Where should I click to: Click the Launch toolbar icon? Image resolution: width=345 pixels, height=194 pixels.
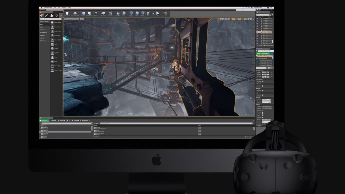(x=165, y=14)
